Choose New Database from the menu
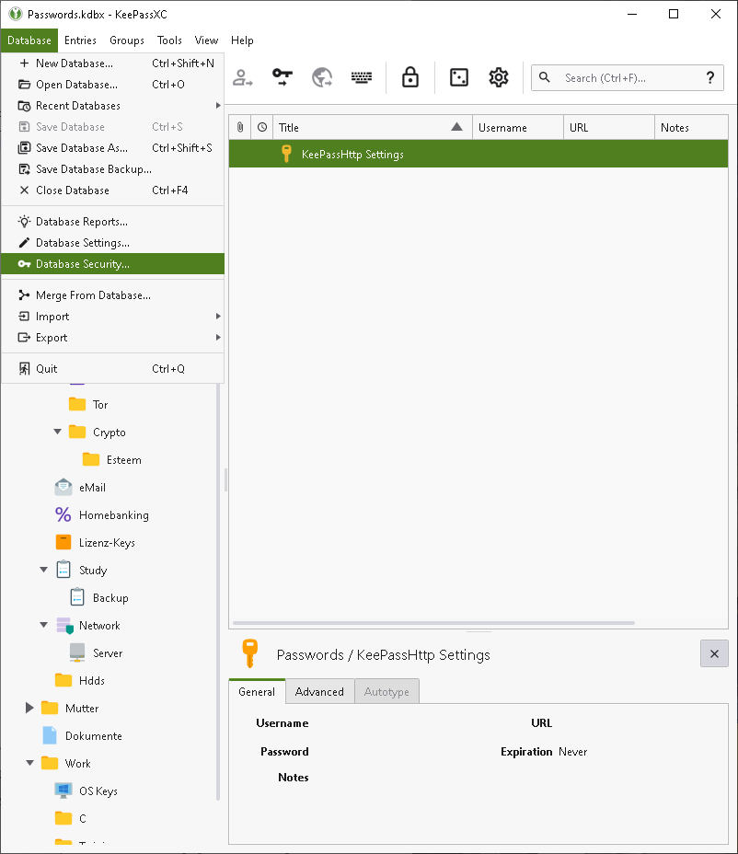Image resolution: width=738 pixels, height=854 pixels. pos(113,63)
